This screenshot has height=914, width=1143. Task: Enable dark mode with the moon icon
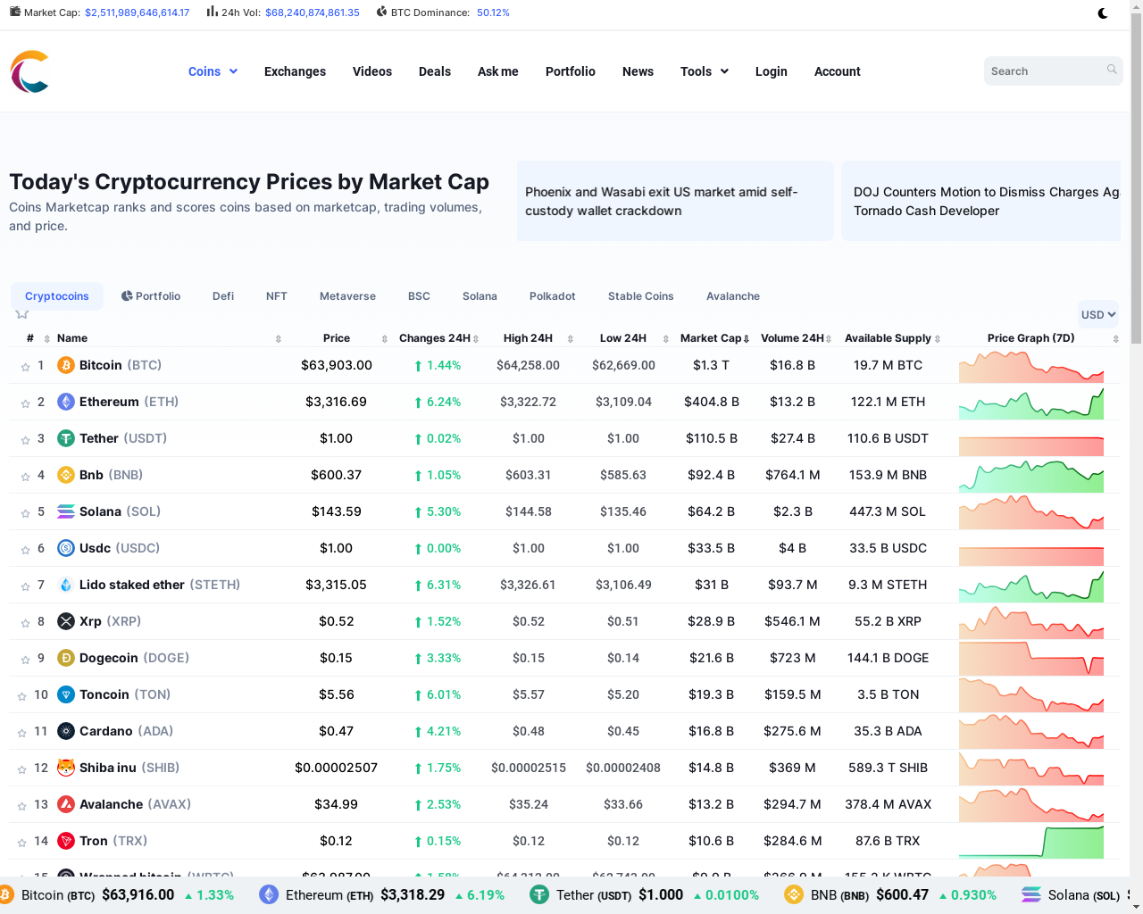[1103, 12]
